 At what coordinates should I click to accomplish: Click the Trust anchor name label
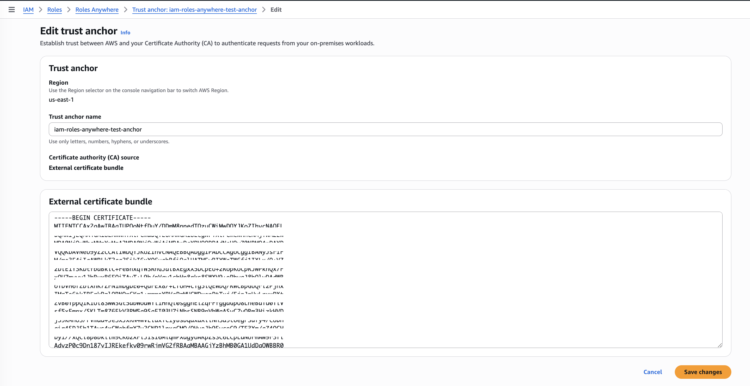[75, 117]
